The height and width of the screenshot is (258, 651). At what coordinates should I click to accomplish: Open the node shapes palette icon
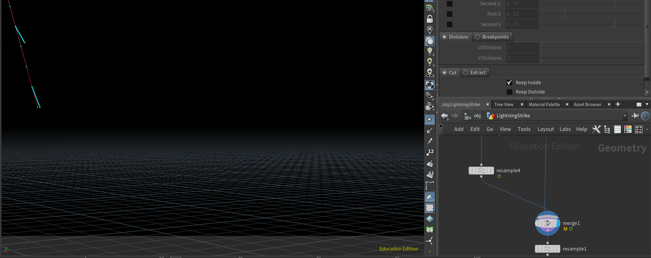639,129
